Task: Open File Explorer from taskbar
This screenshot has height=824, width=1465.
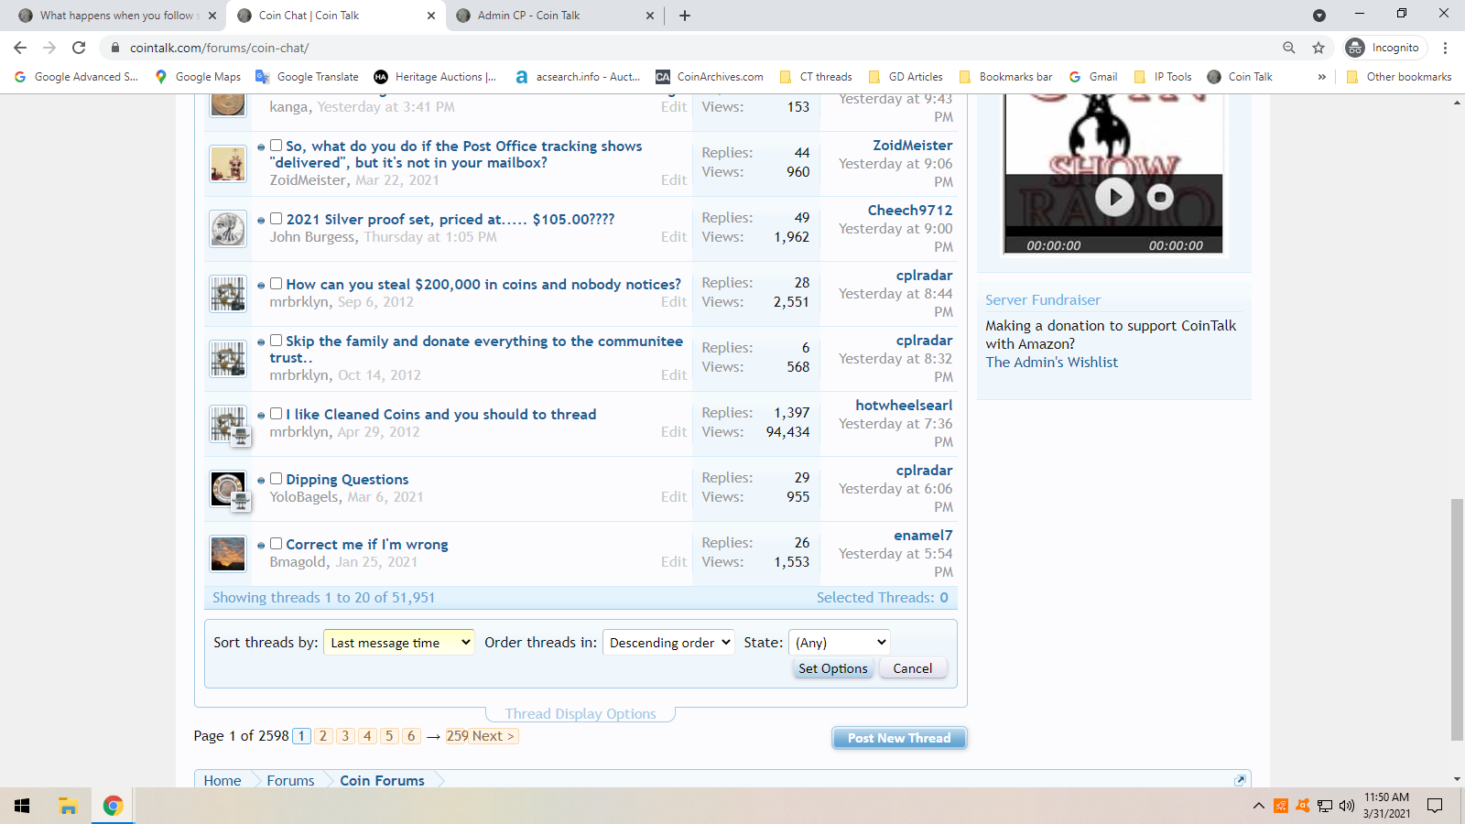Action: click(x=68, y=806)
